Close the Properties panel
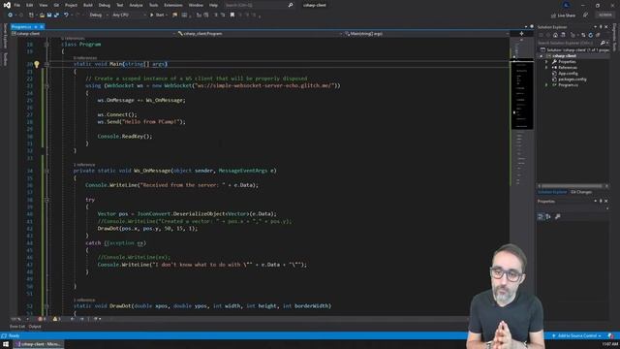620x349 pixels. [x=606, y=202]
